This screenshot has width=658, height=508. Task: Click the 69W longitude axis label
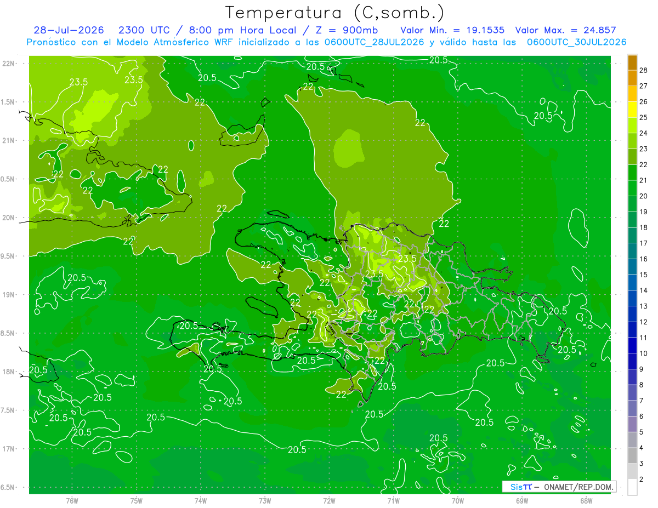pos(522,500)
